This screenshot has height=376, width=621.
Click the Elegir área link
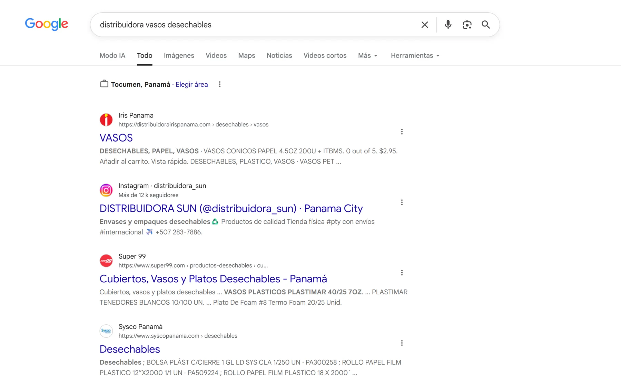pyautogui.click(x=192, y=84)
